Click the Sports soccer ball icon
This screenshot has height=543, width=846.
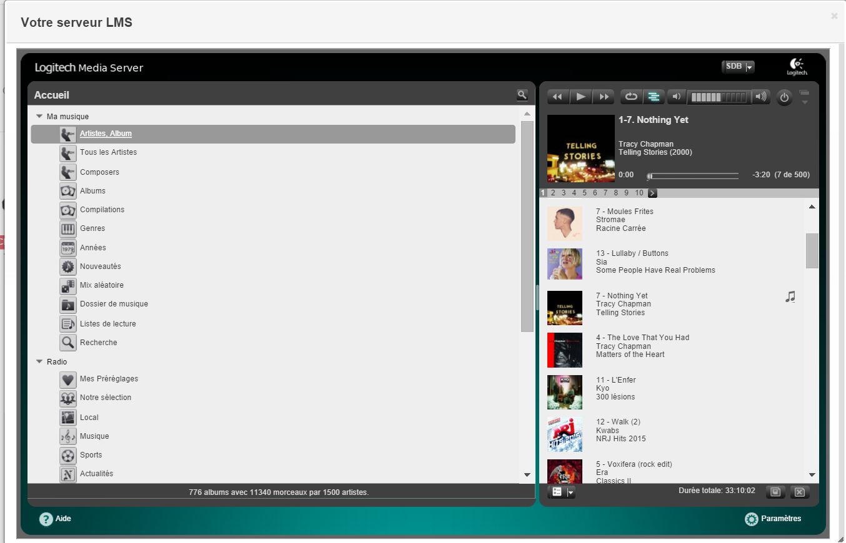(x=68, y=455)
